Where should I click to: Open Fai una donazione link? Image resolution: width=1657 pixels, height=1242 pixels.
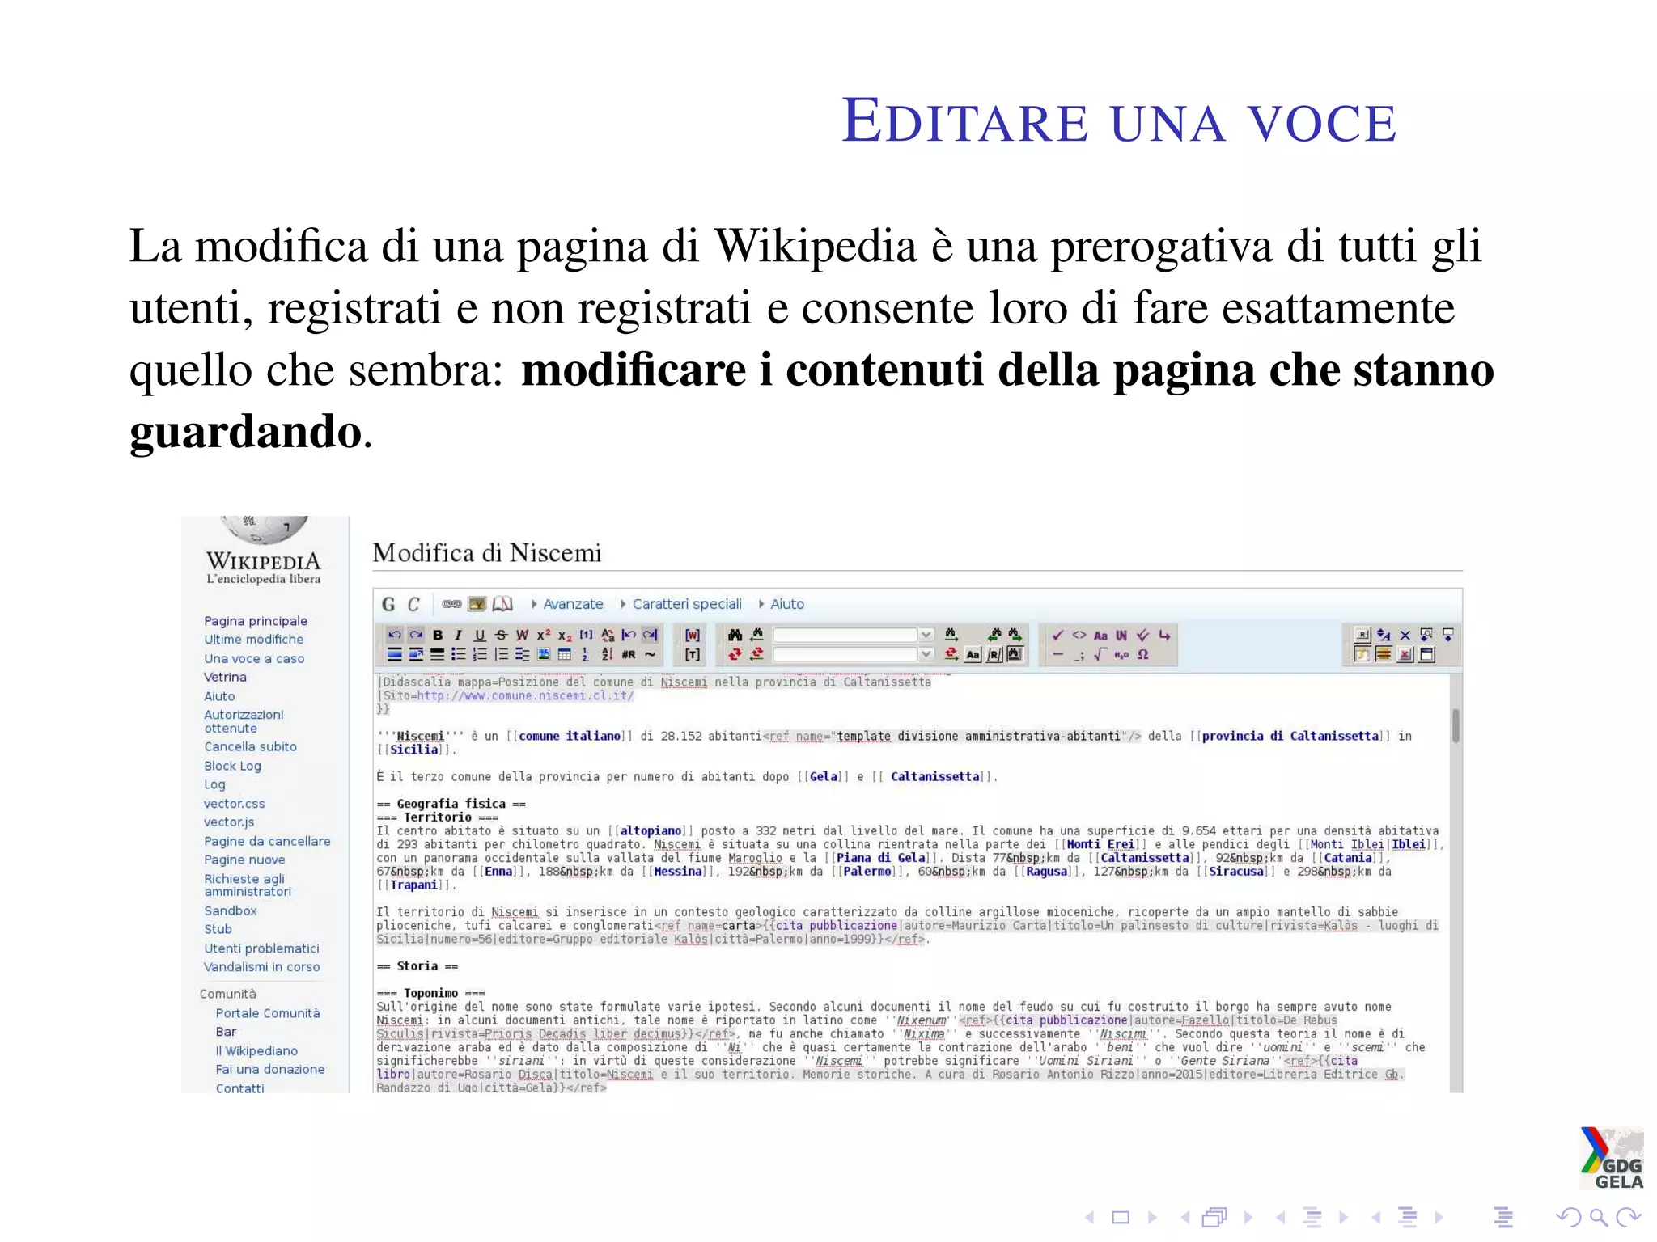click(270, 1069)
